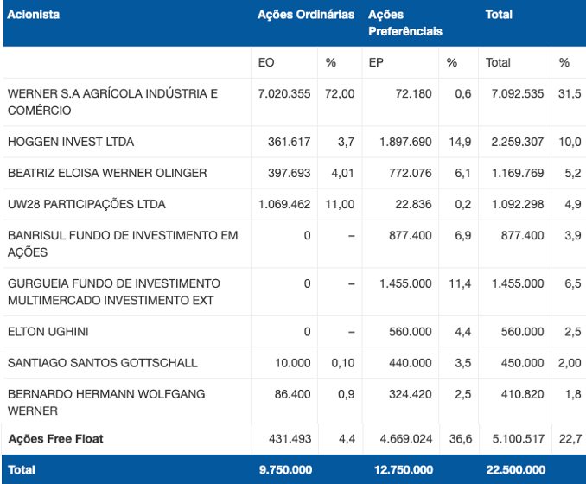Click the Ações Free Float row label
The height and width of the screenshot is (484, 586).
(55, 439)
